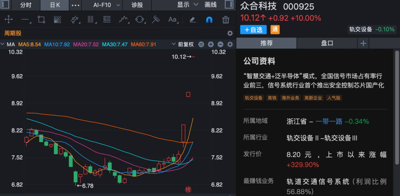Switch to the 盘口 tab
Viewport: 400px width, 196px height.
327,43
